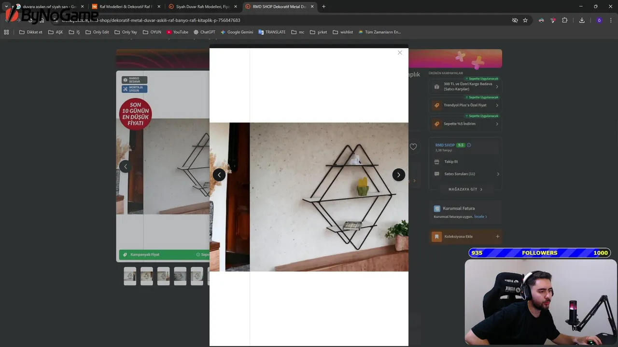Image resolution: width=618 pixels, height=347 pixels.
Task: Expand 'Trendyol Plus'a Özel Fiyat' campaign
Action: (x=465, y=105)
